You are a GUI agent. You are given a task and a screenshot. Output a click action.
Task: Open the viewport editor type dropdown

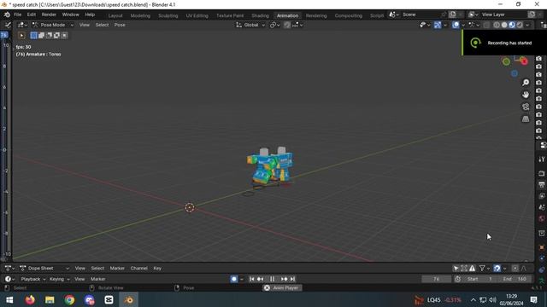tap(22, 25)
